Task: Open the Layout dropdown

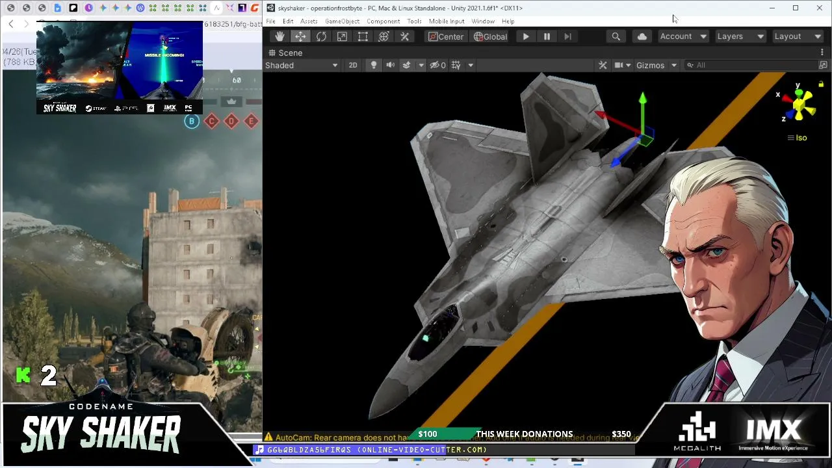Action: [x=798, y=36]
